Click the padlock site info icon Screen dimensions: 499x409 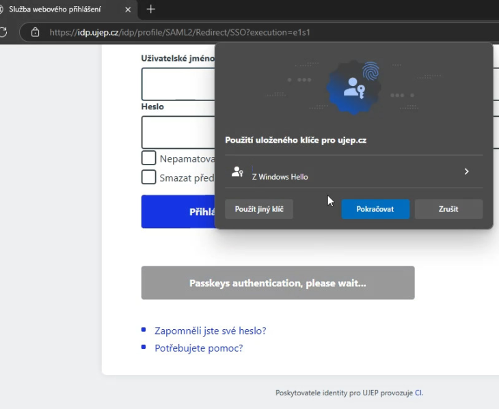click(x=35, y=32)
